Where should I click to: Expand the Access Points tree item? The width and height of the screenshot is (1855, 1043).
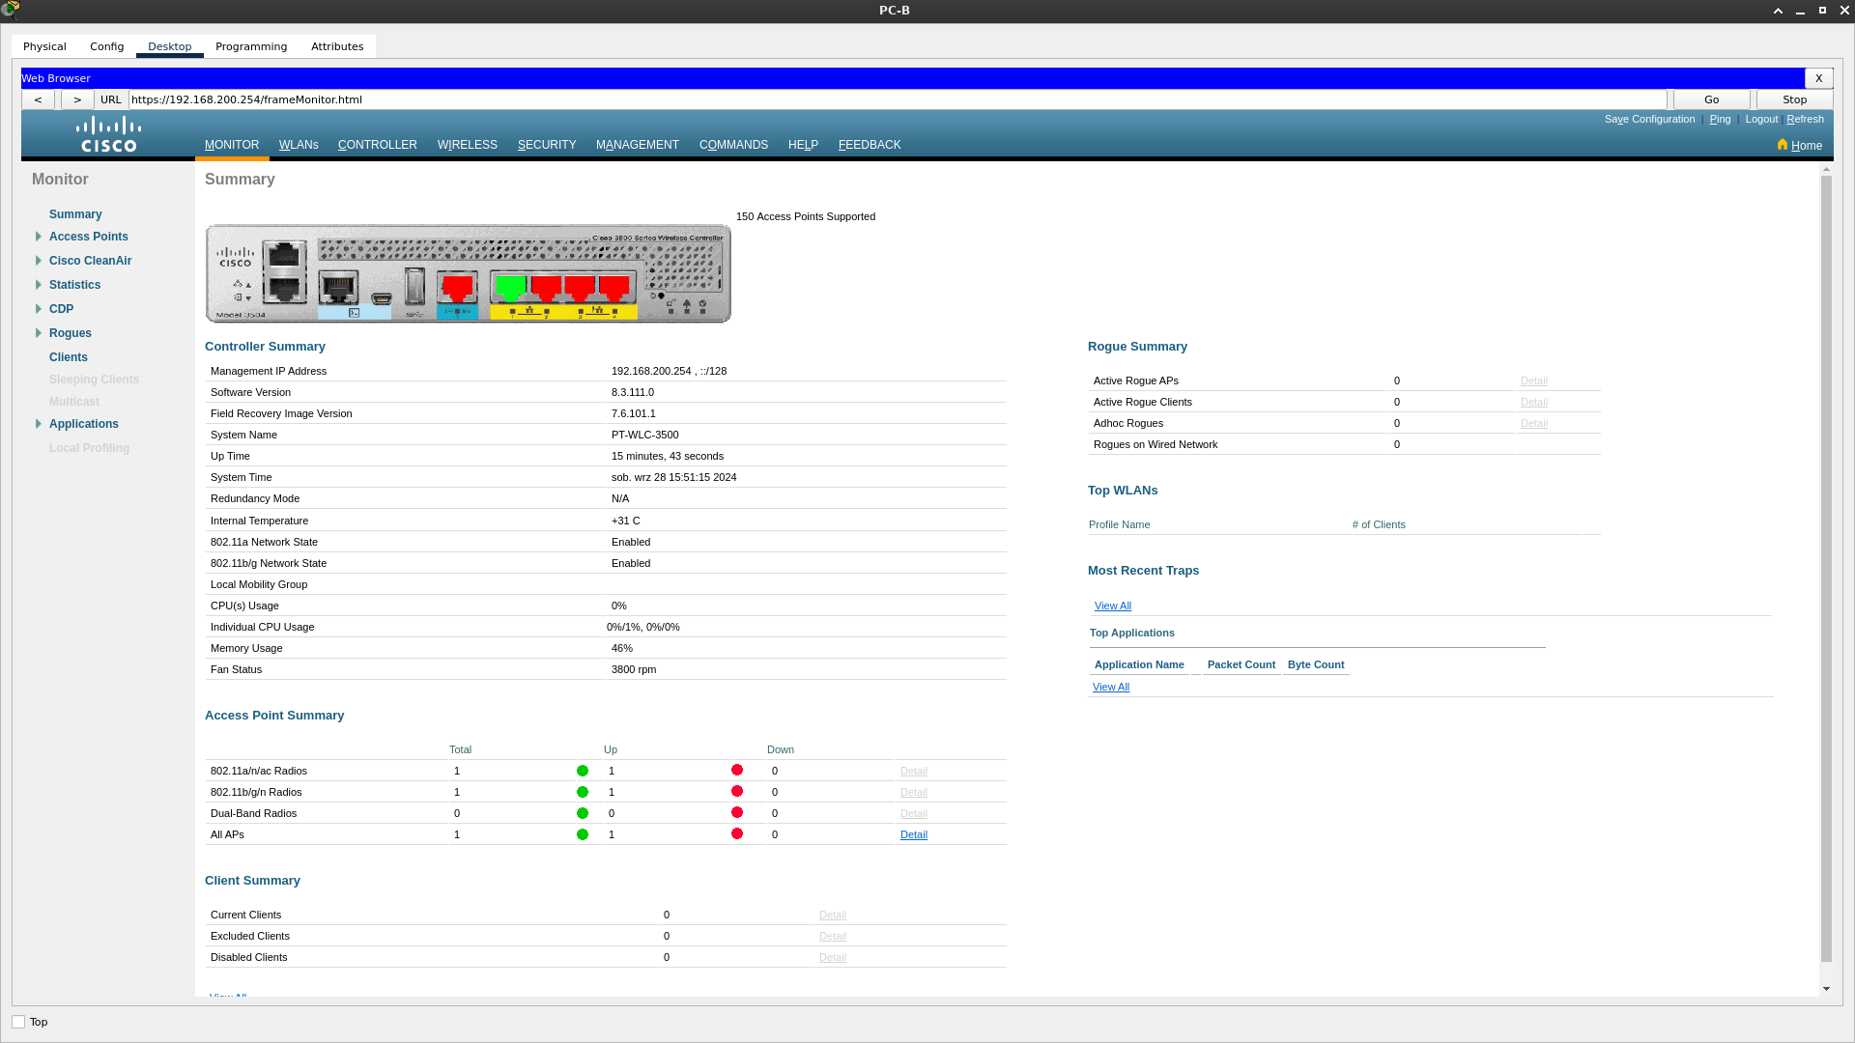(x=39, y=237)
